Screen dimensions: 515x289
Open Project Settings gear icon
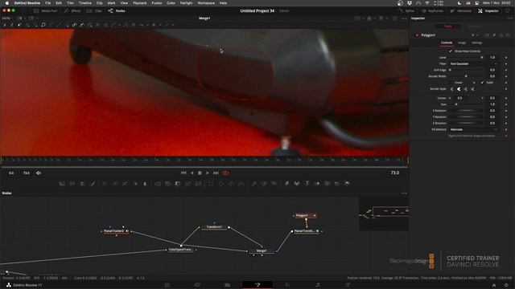tap(506, 286)
